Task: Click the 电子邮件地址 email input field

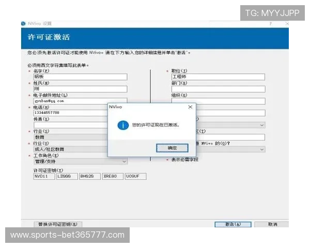Action: [80, 101]
